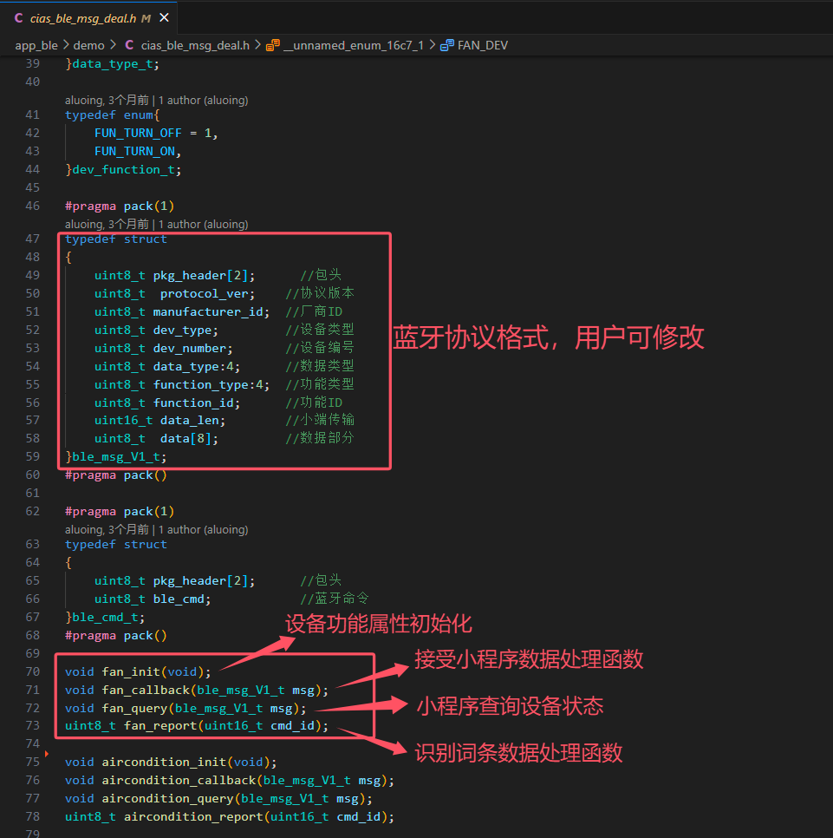Viewport: 833px width, 838px height.
Task: Click the enum member icon beside FAN_DEV
Action: (447, 45)
